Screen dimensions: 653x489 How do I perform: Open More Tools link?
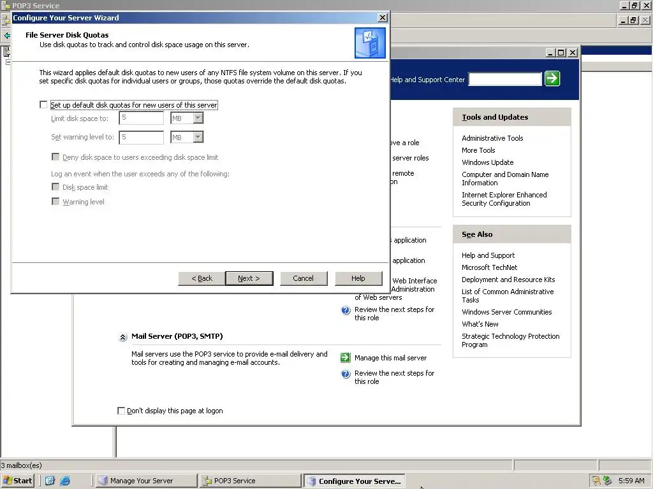(478, 150)
